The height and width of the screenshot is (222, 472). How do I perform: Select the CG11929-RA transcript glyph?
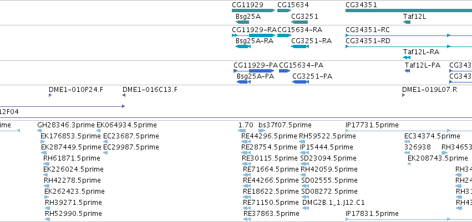point(253,35)
